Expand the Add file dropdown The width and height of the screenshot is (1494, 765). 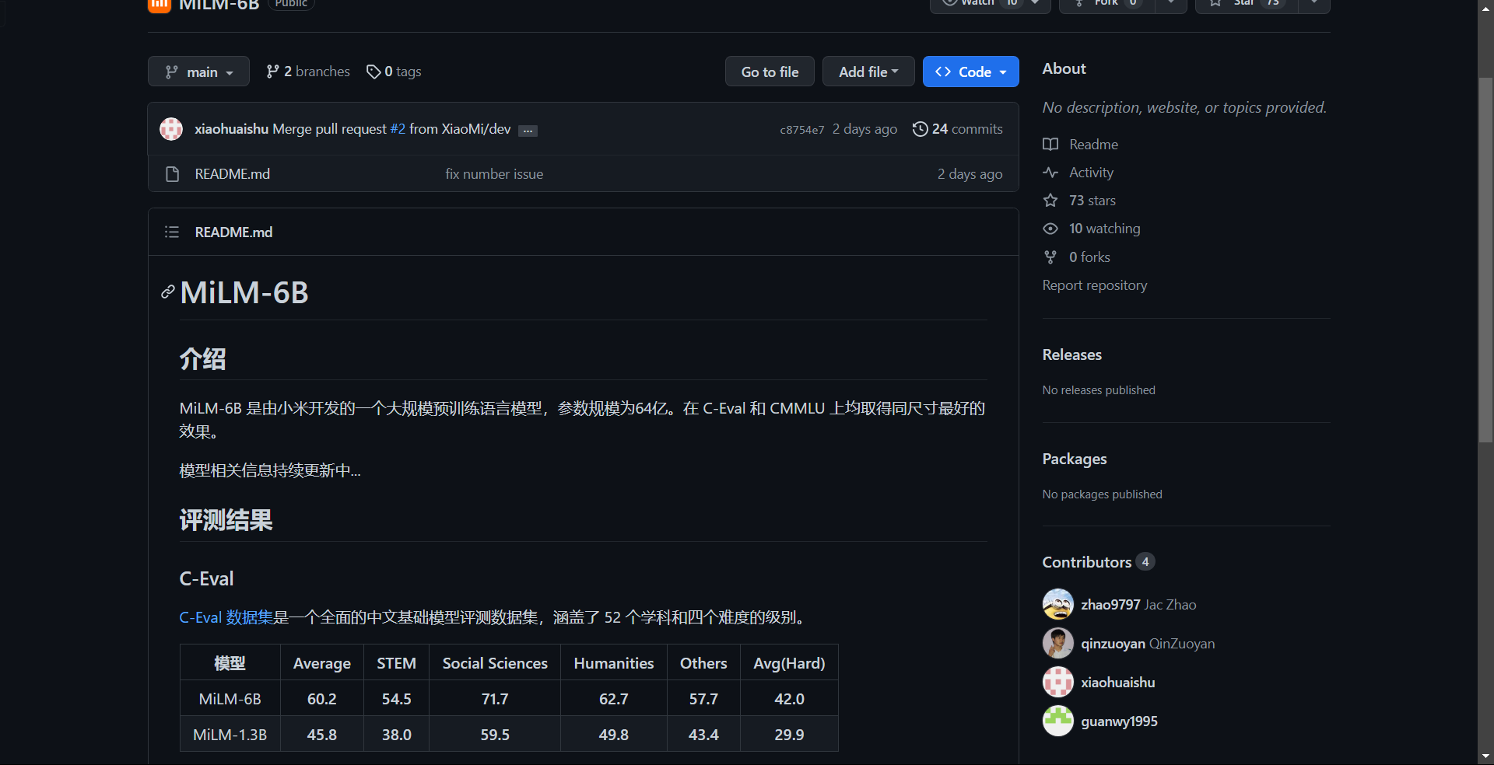868,72
